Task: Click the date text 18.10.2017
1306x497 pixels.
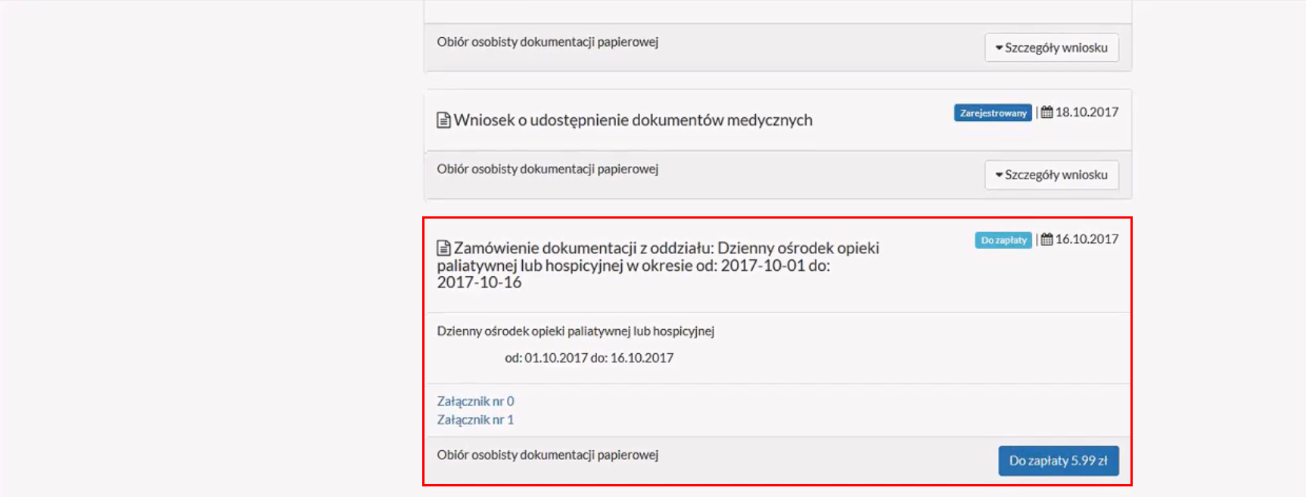Action: 1087,112
